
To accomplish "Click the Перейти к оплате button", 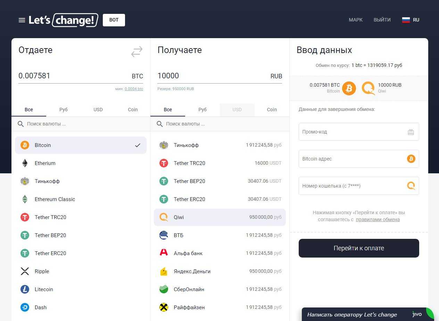I will pyautogui.click(x=359, y=248).
